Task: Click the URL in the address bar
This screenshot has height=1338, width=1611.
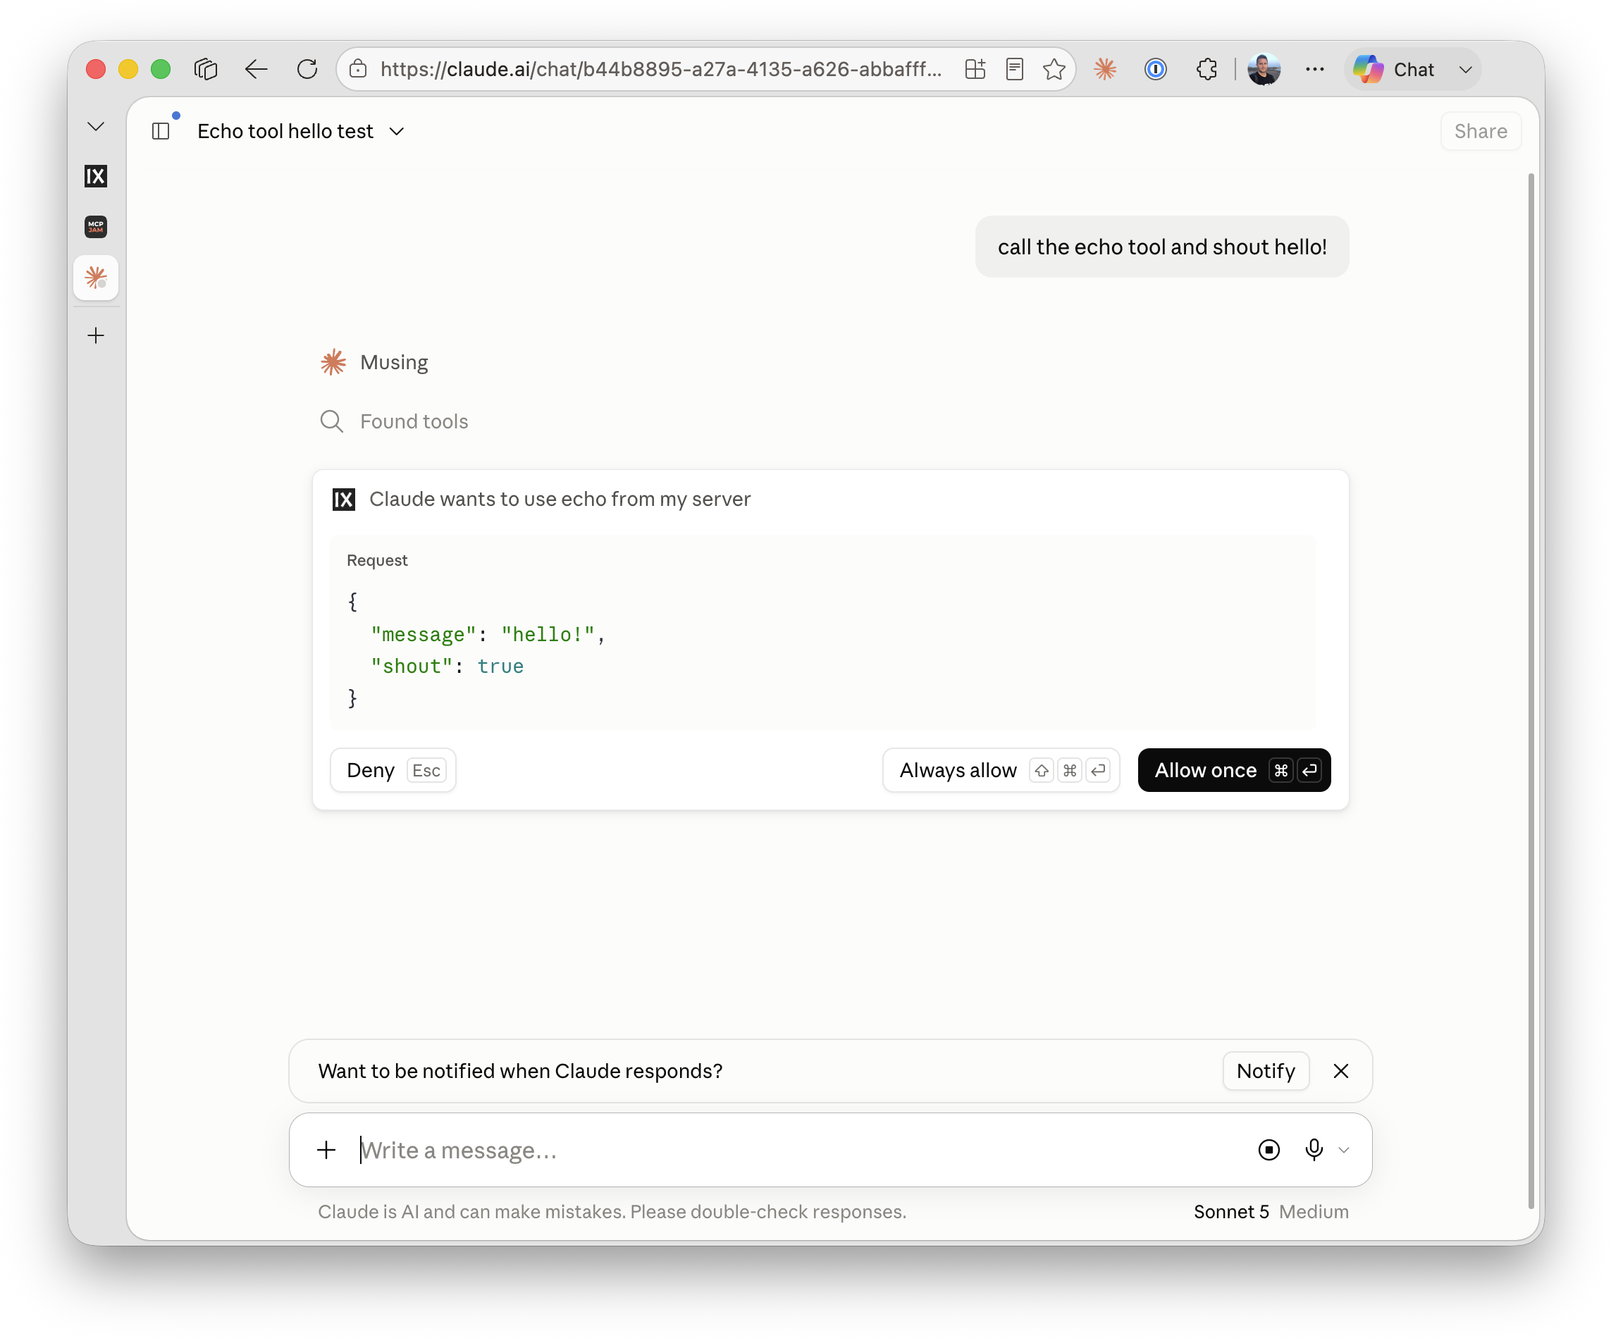Action: point(660,69)
